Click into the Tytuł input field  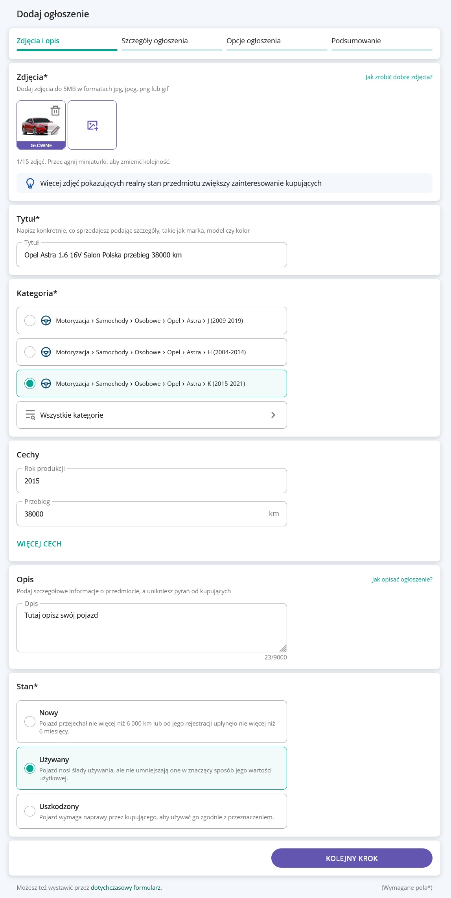[151, 255]
